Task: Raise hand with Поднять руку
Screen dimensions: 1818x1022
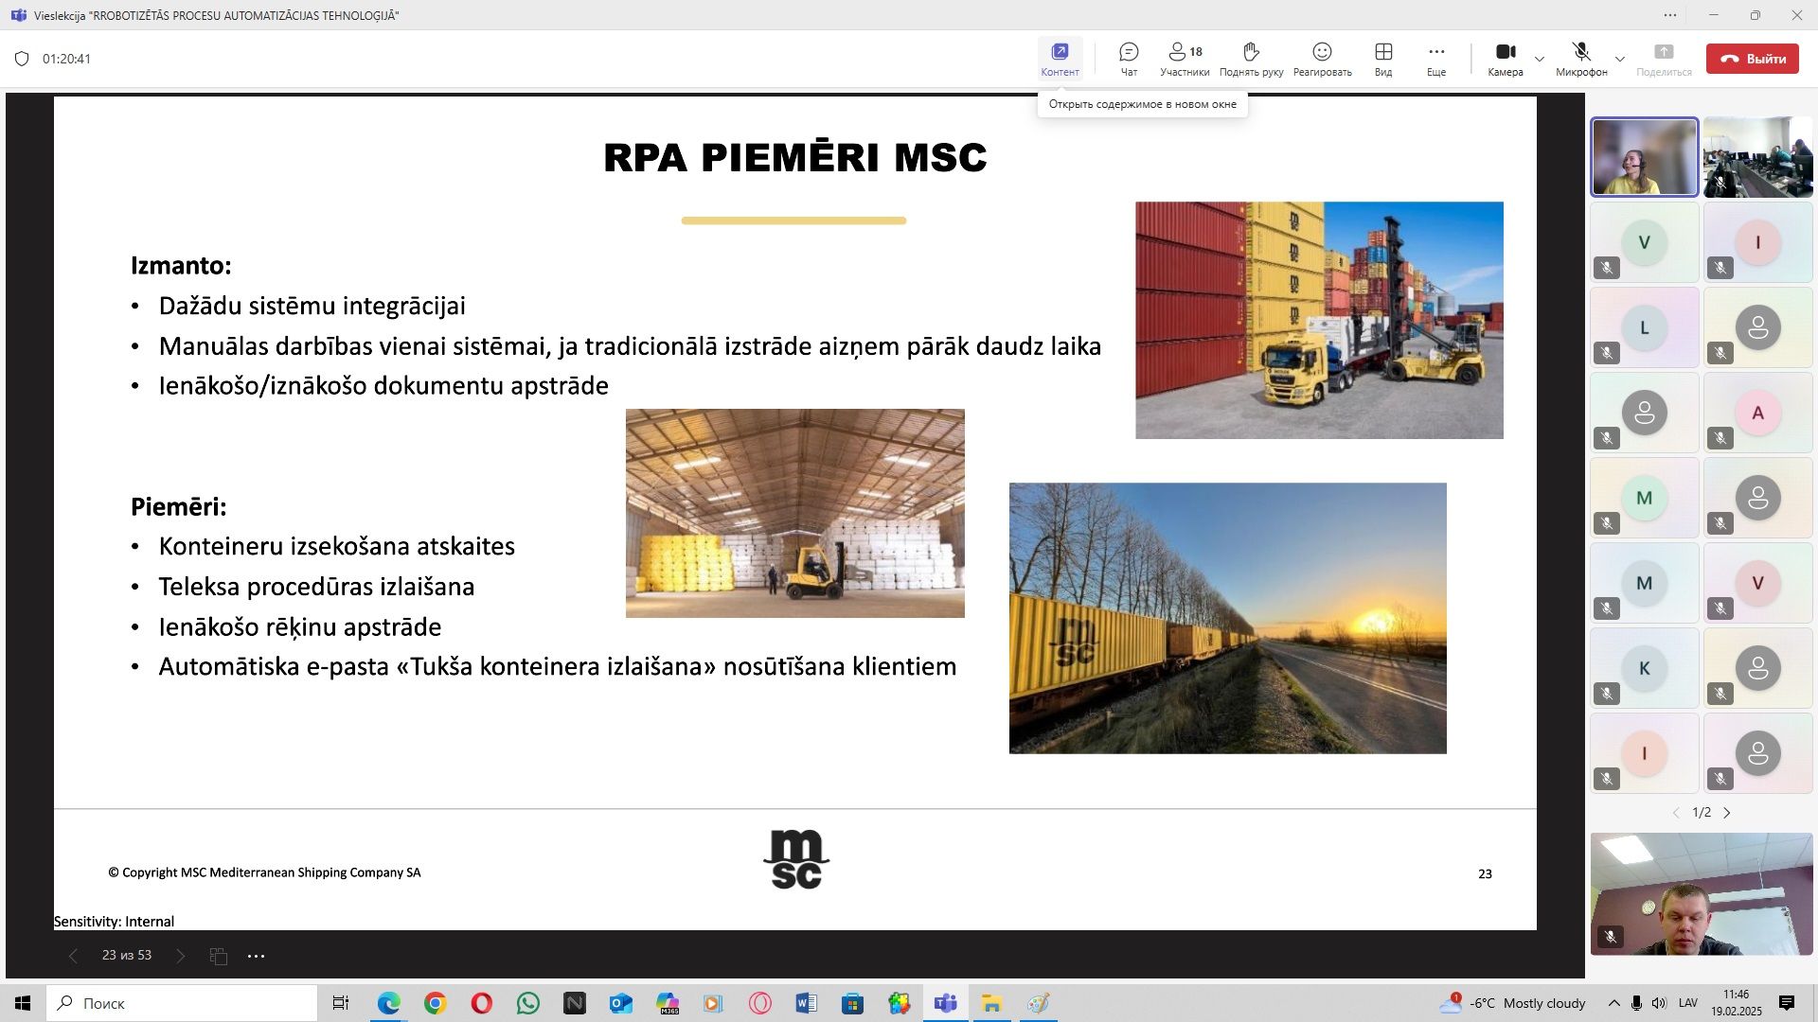Action: [1251, 59]
